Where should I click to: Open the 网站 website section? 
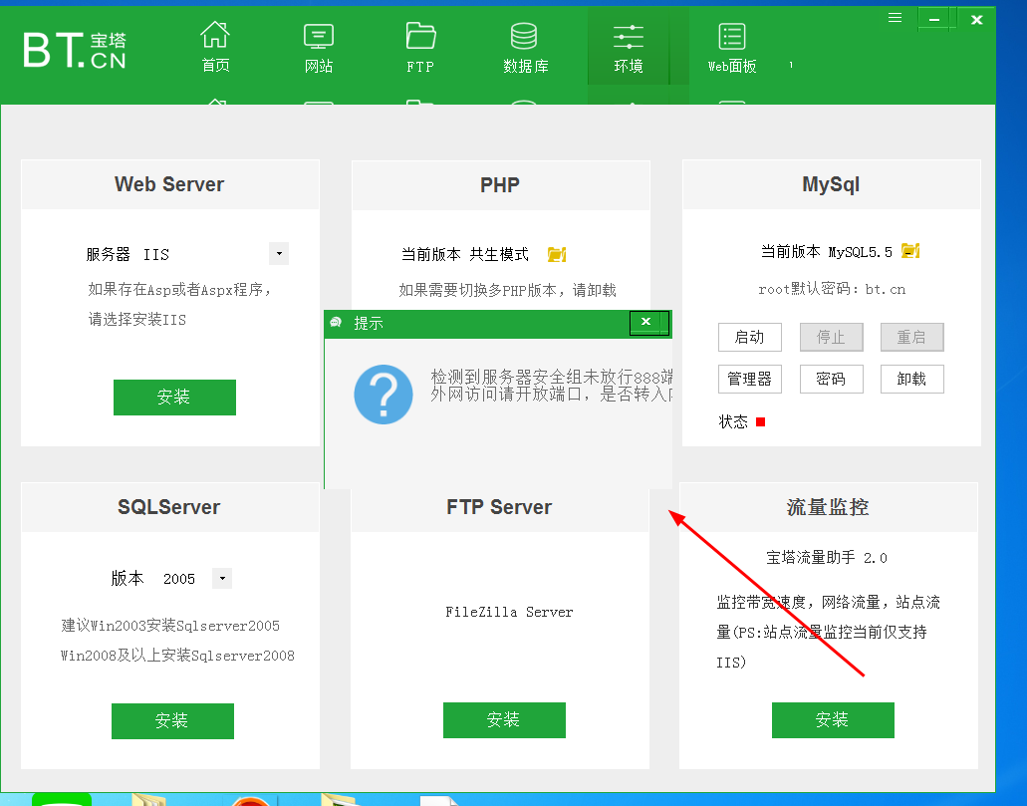319,47
